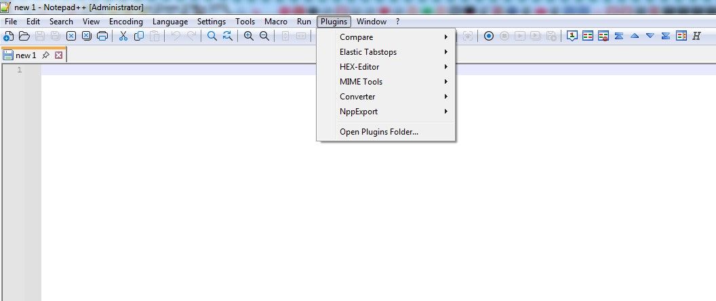Expand the Converter submenu

tap(386, 97)
